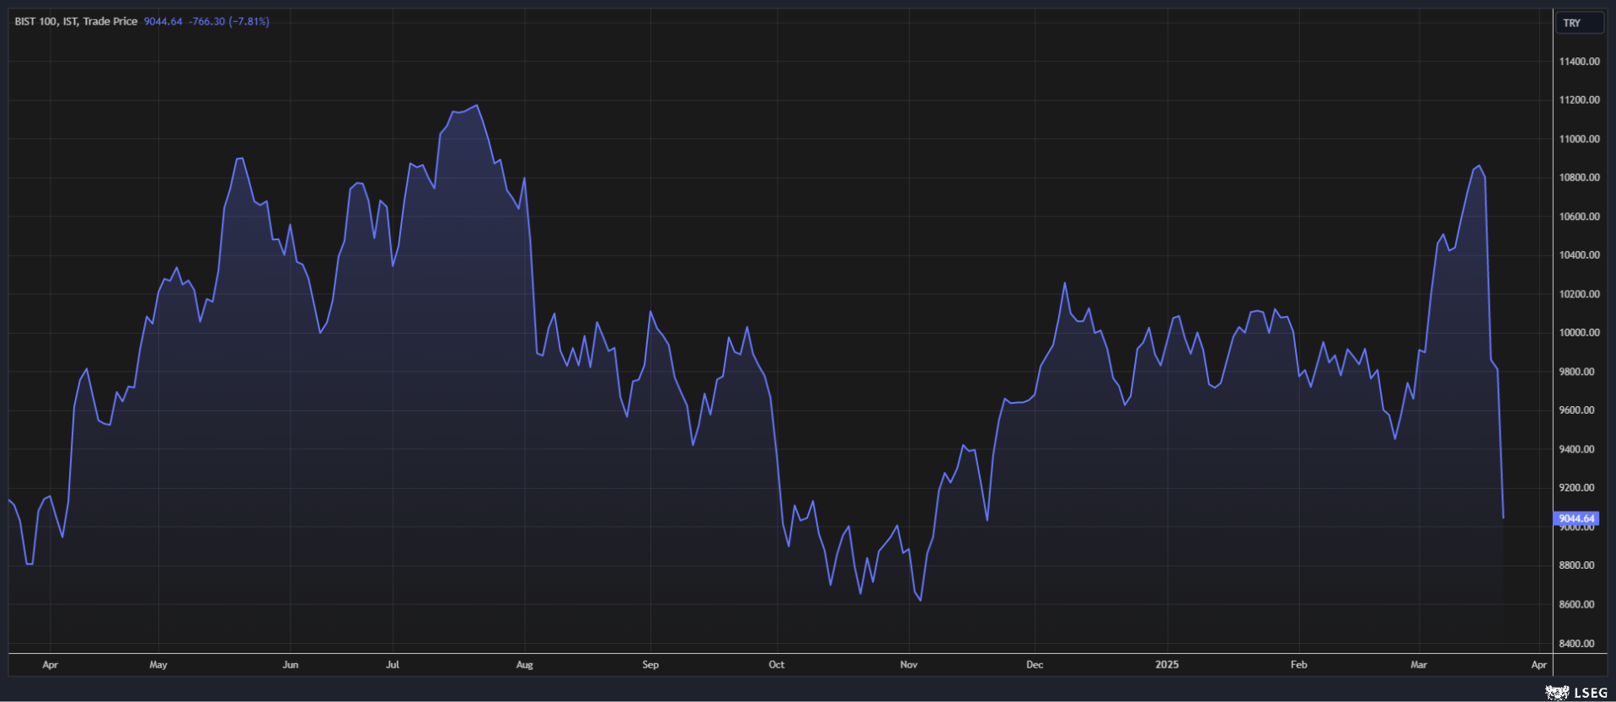Click the highlighted 9044.64 current price tag

pyautogui.click(x=1576, y=518)
